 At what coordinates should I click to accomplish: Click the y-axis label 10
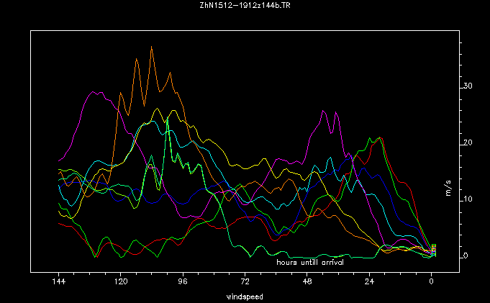click(468, 199)
